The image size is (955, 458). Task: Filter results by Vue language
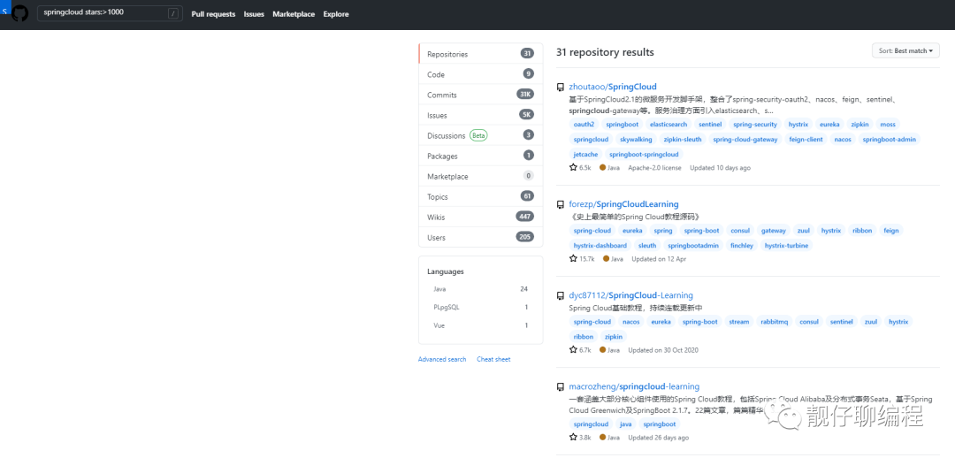click(x=480, y=325)
